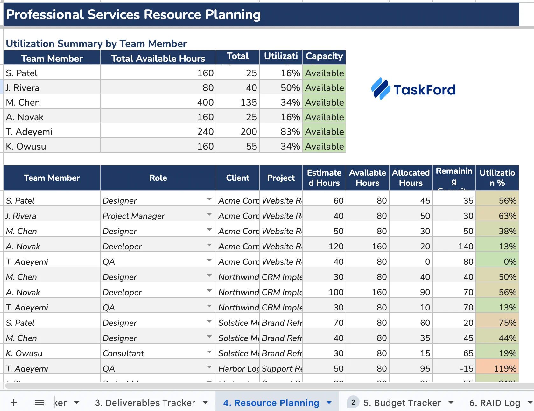Expand the Budget Tracker tab menu arrow
This screenshot has height=411, width=534.
tap(451, 403)
